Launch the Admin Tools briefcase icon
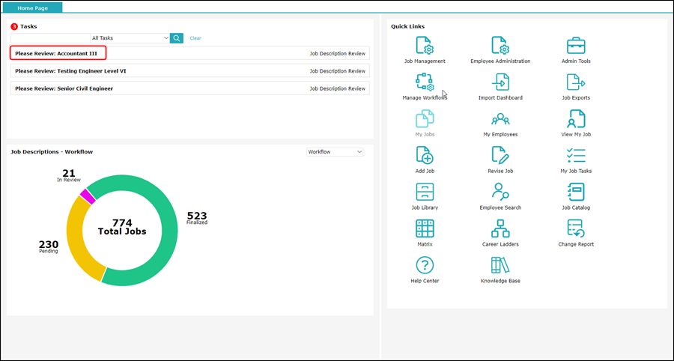Screen dimensions: 674x361 pos(575,46)
